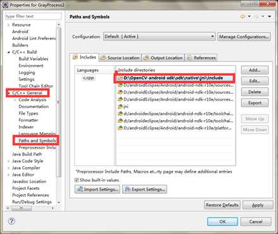Select Tool Chain Editor tree item
Image resolution: width=278 pixels, height=234 pixels.
coord(36,86)
